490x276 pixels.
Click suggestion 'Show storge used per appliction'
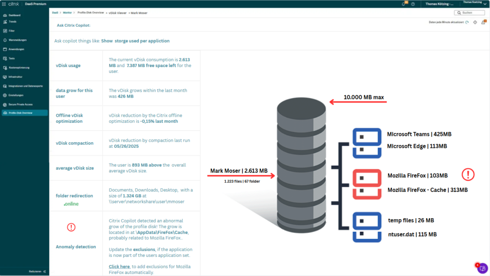coord(135,41)
